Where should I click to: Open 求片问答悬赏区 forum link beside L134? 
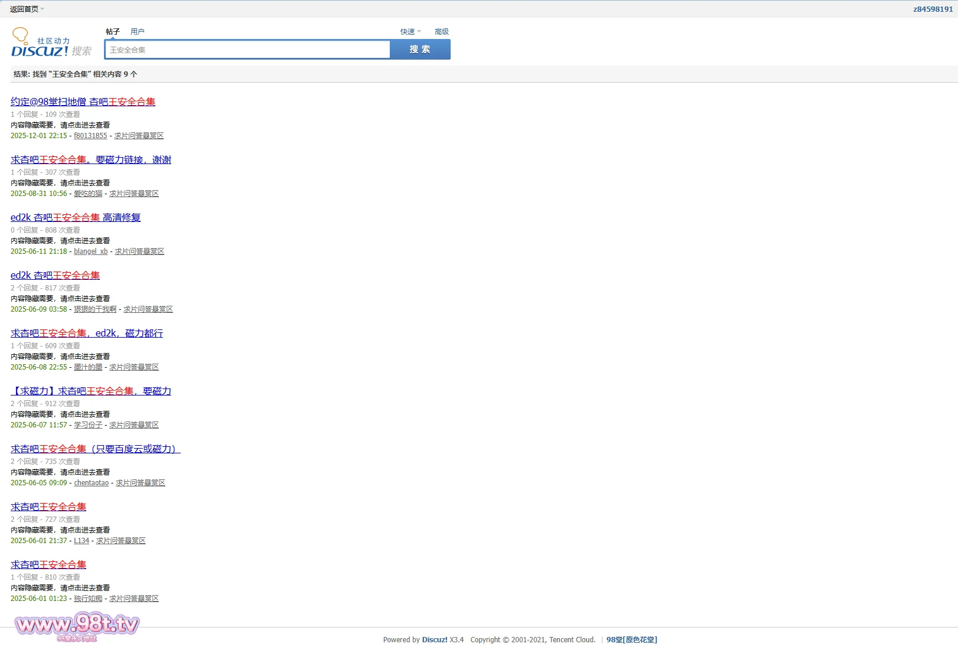[120, 541]
